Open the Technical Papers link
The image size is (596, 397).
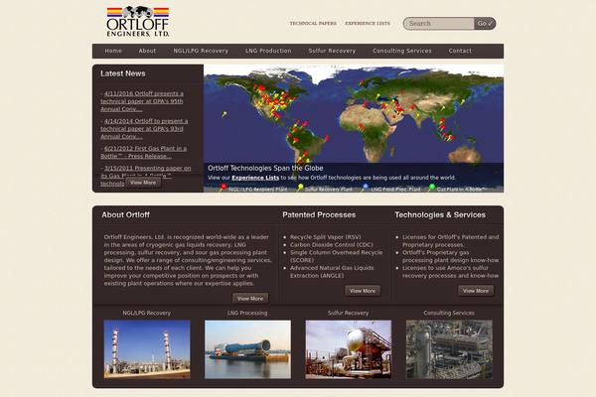(x=313, y=23)
